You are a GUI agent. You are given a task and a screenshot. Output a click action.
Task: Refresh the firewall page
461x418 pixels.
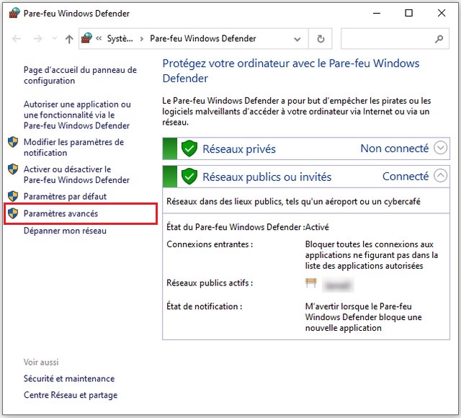[321, 38]
